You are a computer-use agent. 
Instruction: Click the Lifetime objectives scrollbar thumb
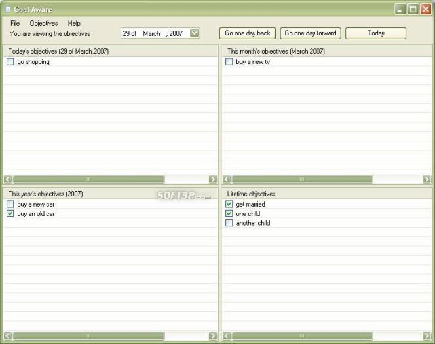pos(303,336)
